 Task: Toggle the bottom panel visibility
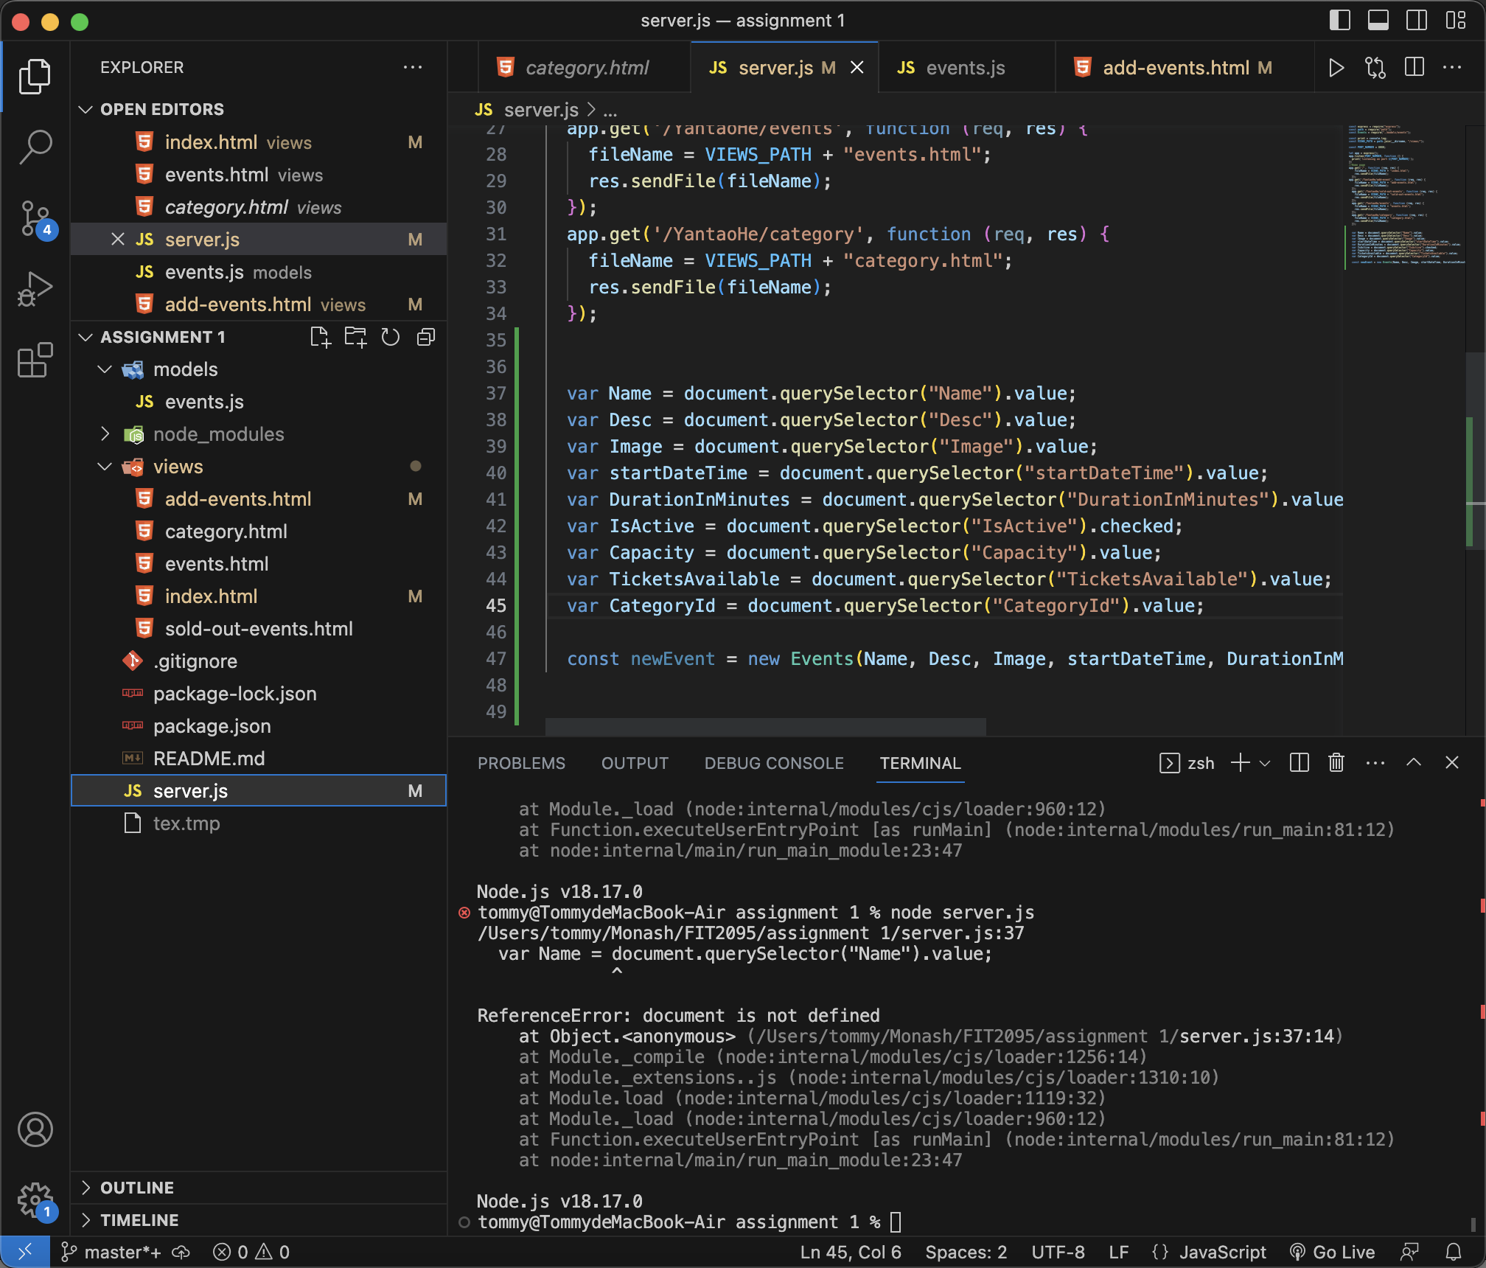[x=1378, y=21]
